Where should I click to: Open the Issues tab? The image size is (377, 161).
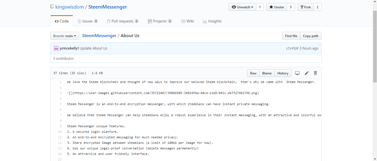pyautogui.click(x=88, y=21)
